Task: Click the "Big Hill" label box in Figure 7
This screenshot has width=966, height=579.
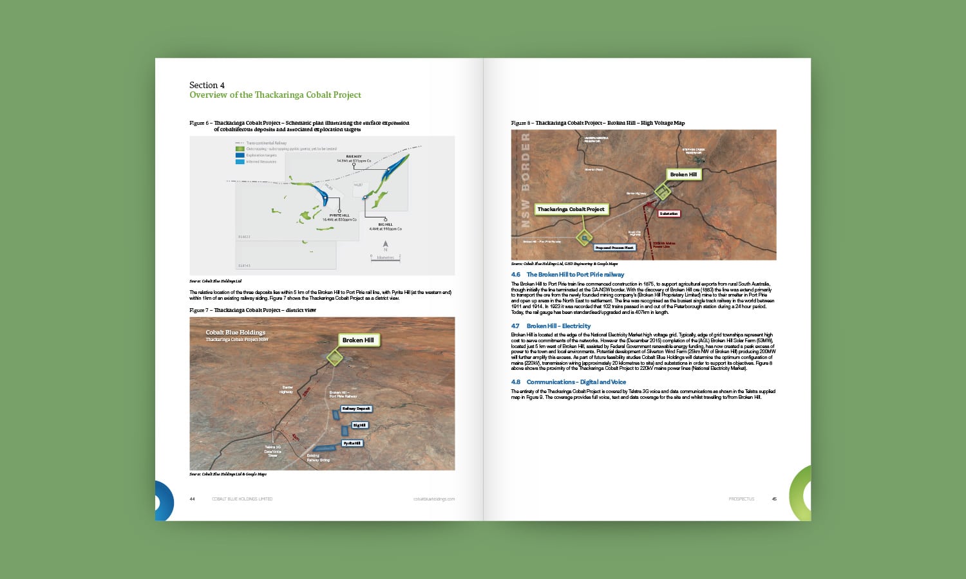Action: (360, 425)
